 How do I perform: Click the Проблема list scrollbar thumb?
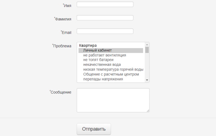coord(147,50)
